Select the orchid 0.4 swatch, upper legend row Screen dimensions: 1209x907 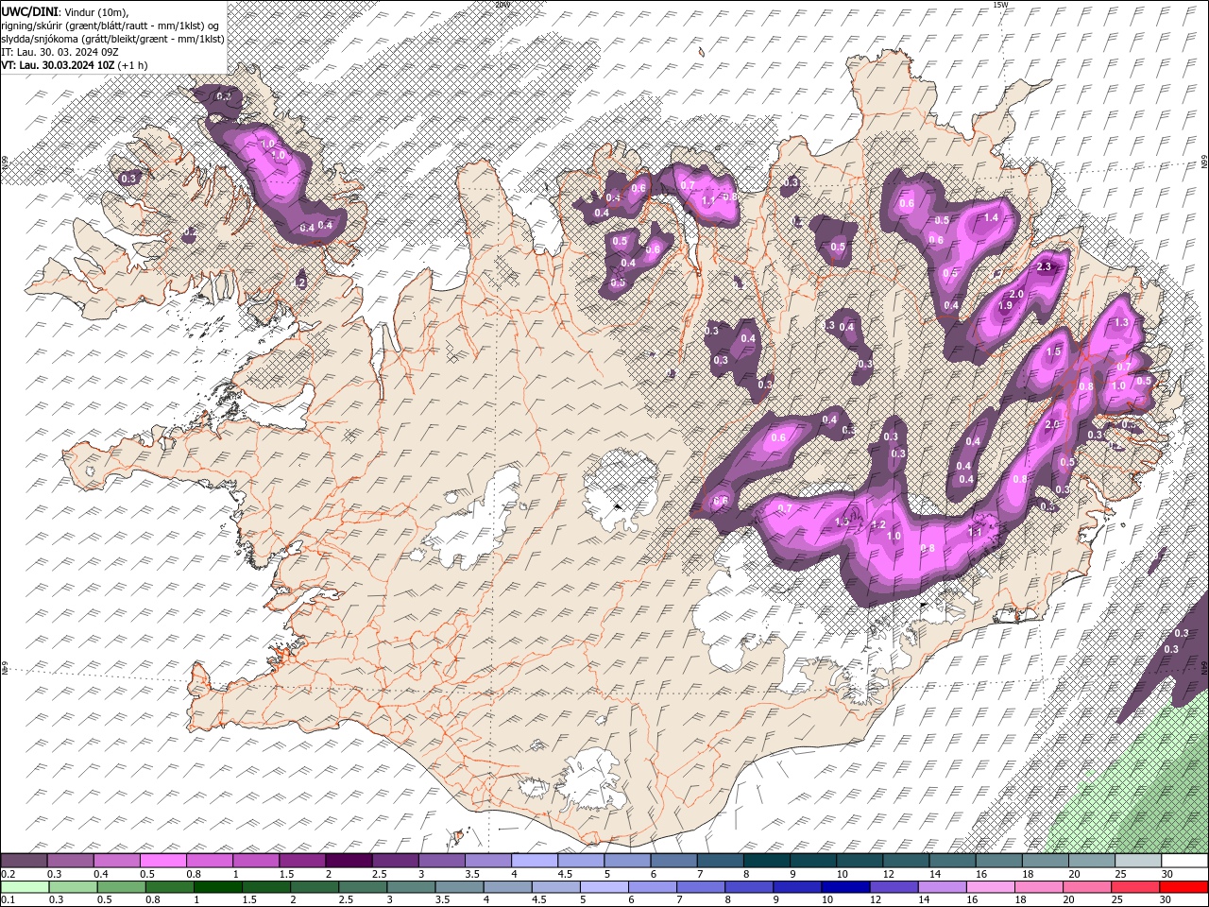point(116,861)
